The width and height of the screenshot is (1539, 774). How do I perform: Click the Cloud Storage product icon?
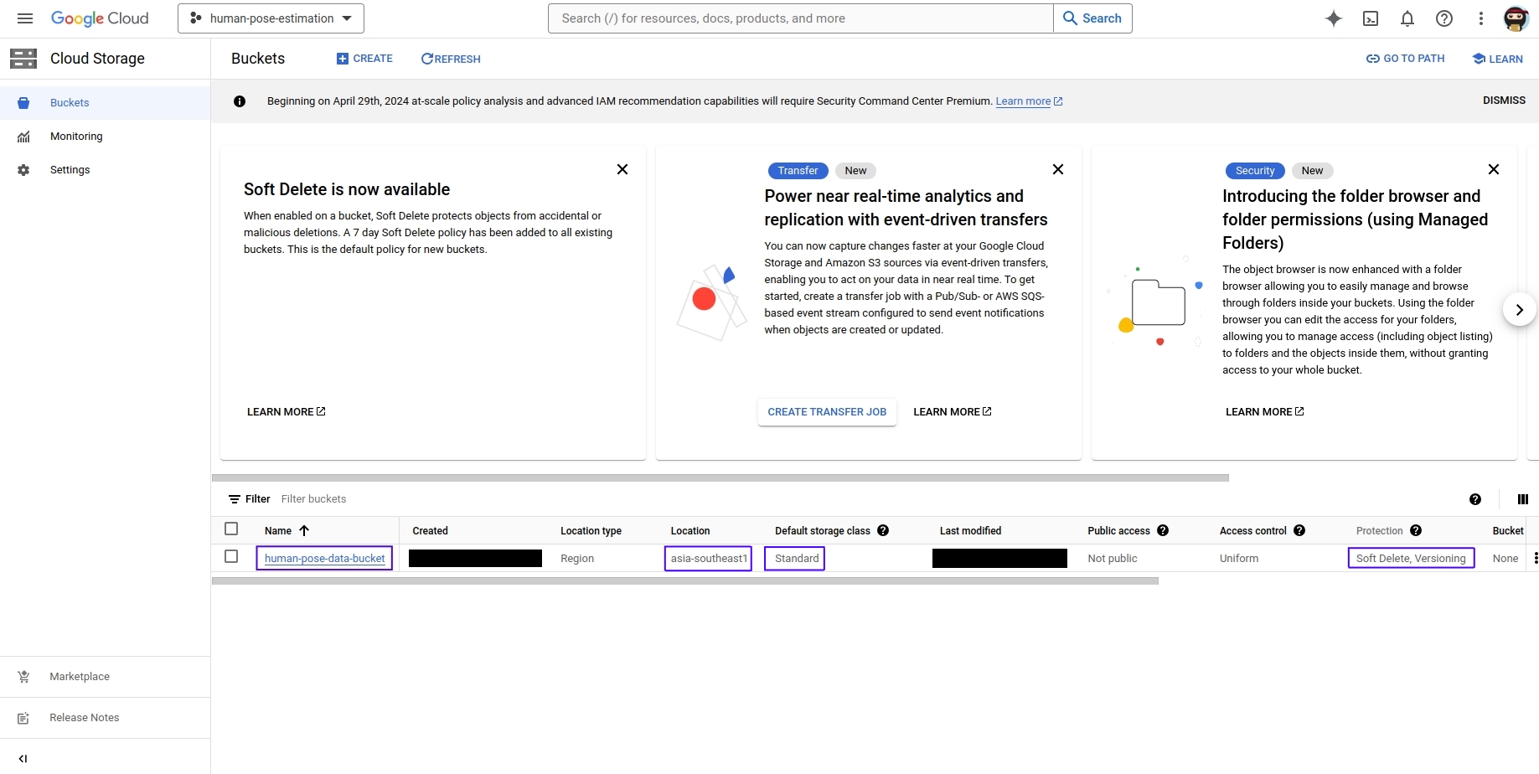point(23,59)
